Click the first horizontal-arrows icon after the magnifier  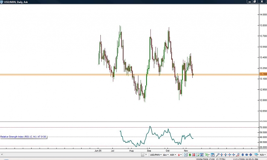click(222, 155)
